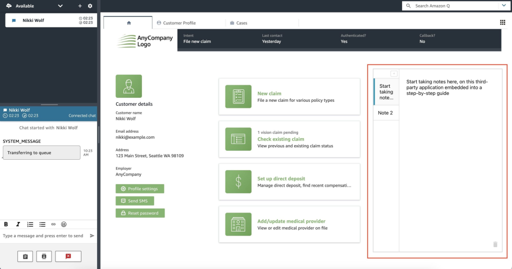Click the Send SMS button

[x=134, y=201]
